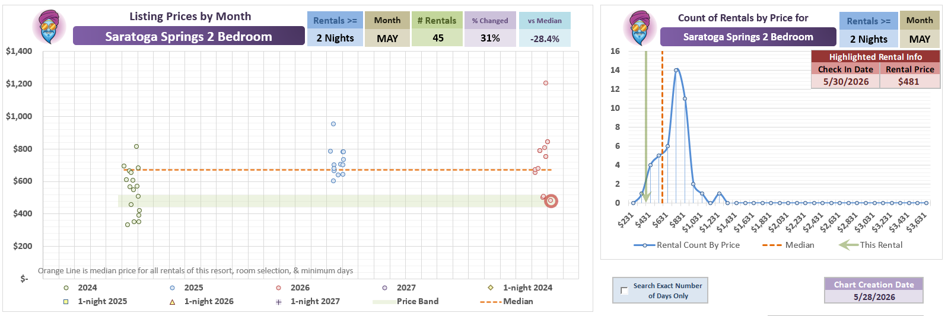
Task: Select the 2 Nights cell in left chart
Action: [x=335, y=38]
